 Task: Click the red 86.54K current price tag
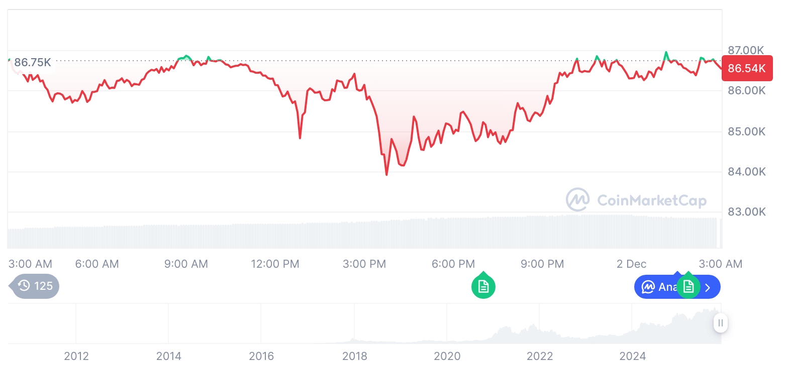pos(747,69)
